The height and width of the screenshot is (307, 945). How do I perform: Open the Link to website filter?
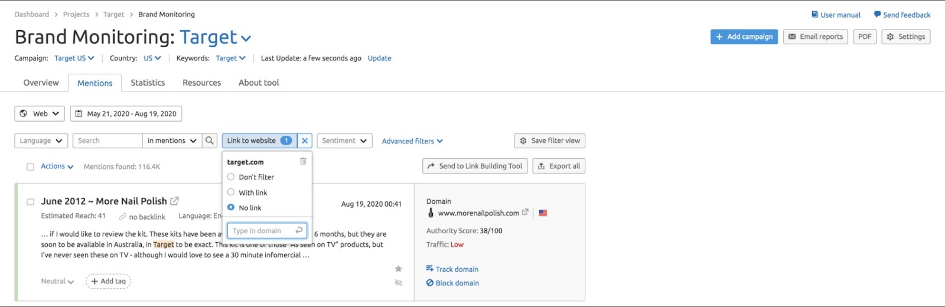(x=259, y=141)
